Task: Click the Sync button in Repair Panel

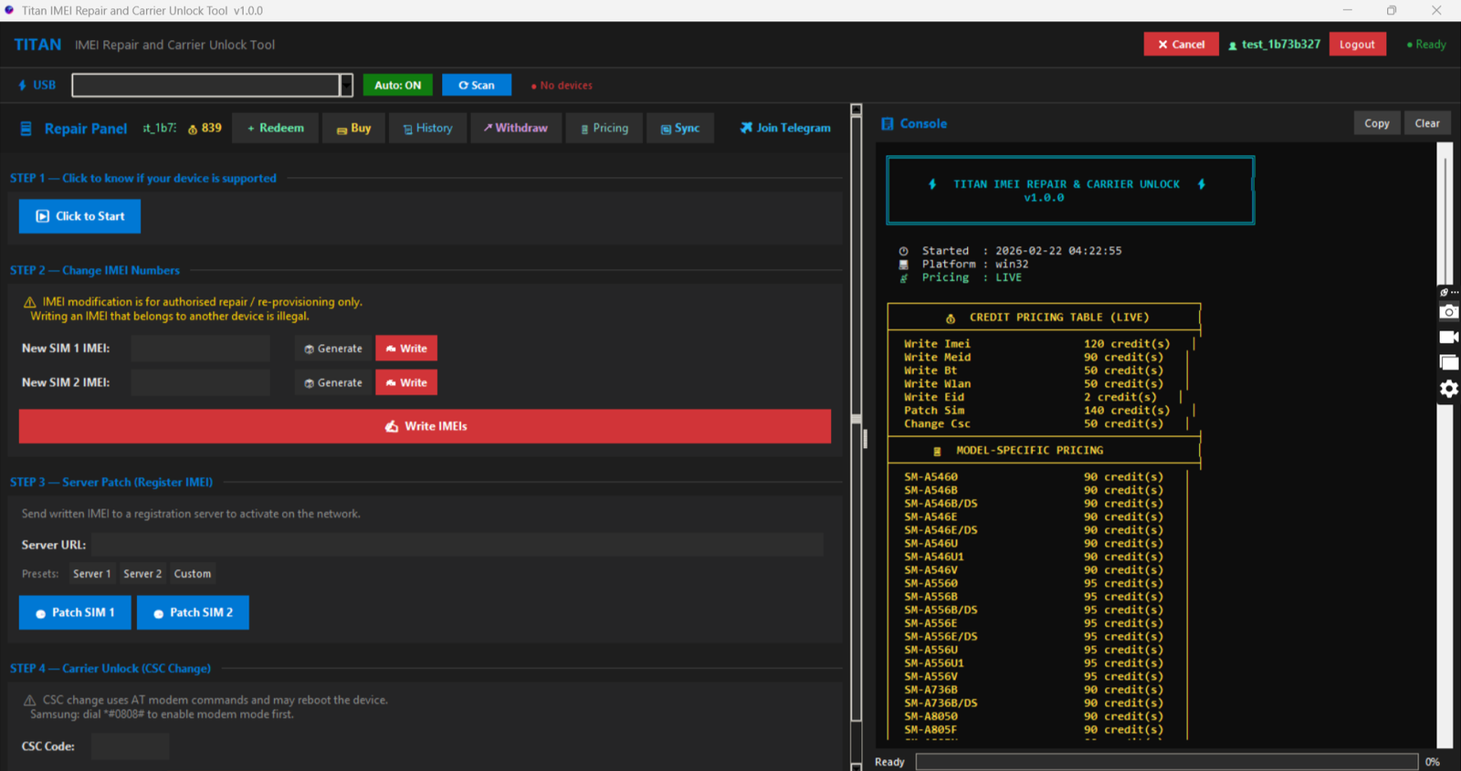Action: click(680, 129)
